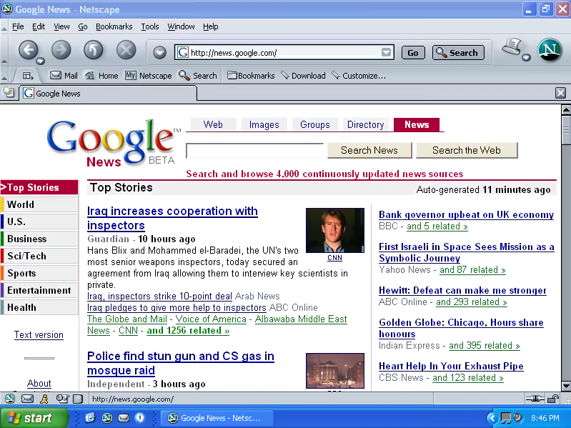Switch to the Web search tab
Image resolution: width=571 pixels, height=428 pixels.
213,124
